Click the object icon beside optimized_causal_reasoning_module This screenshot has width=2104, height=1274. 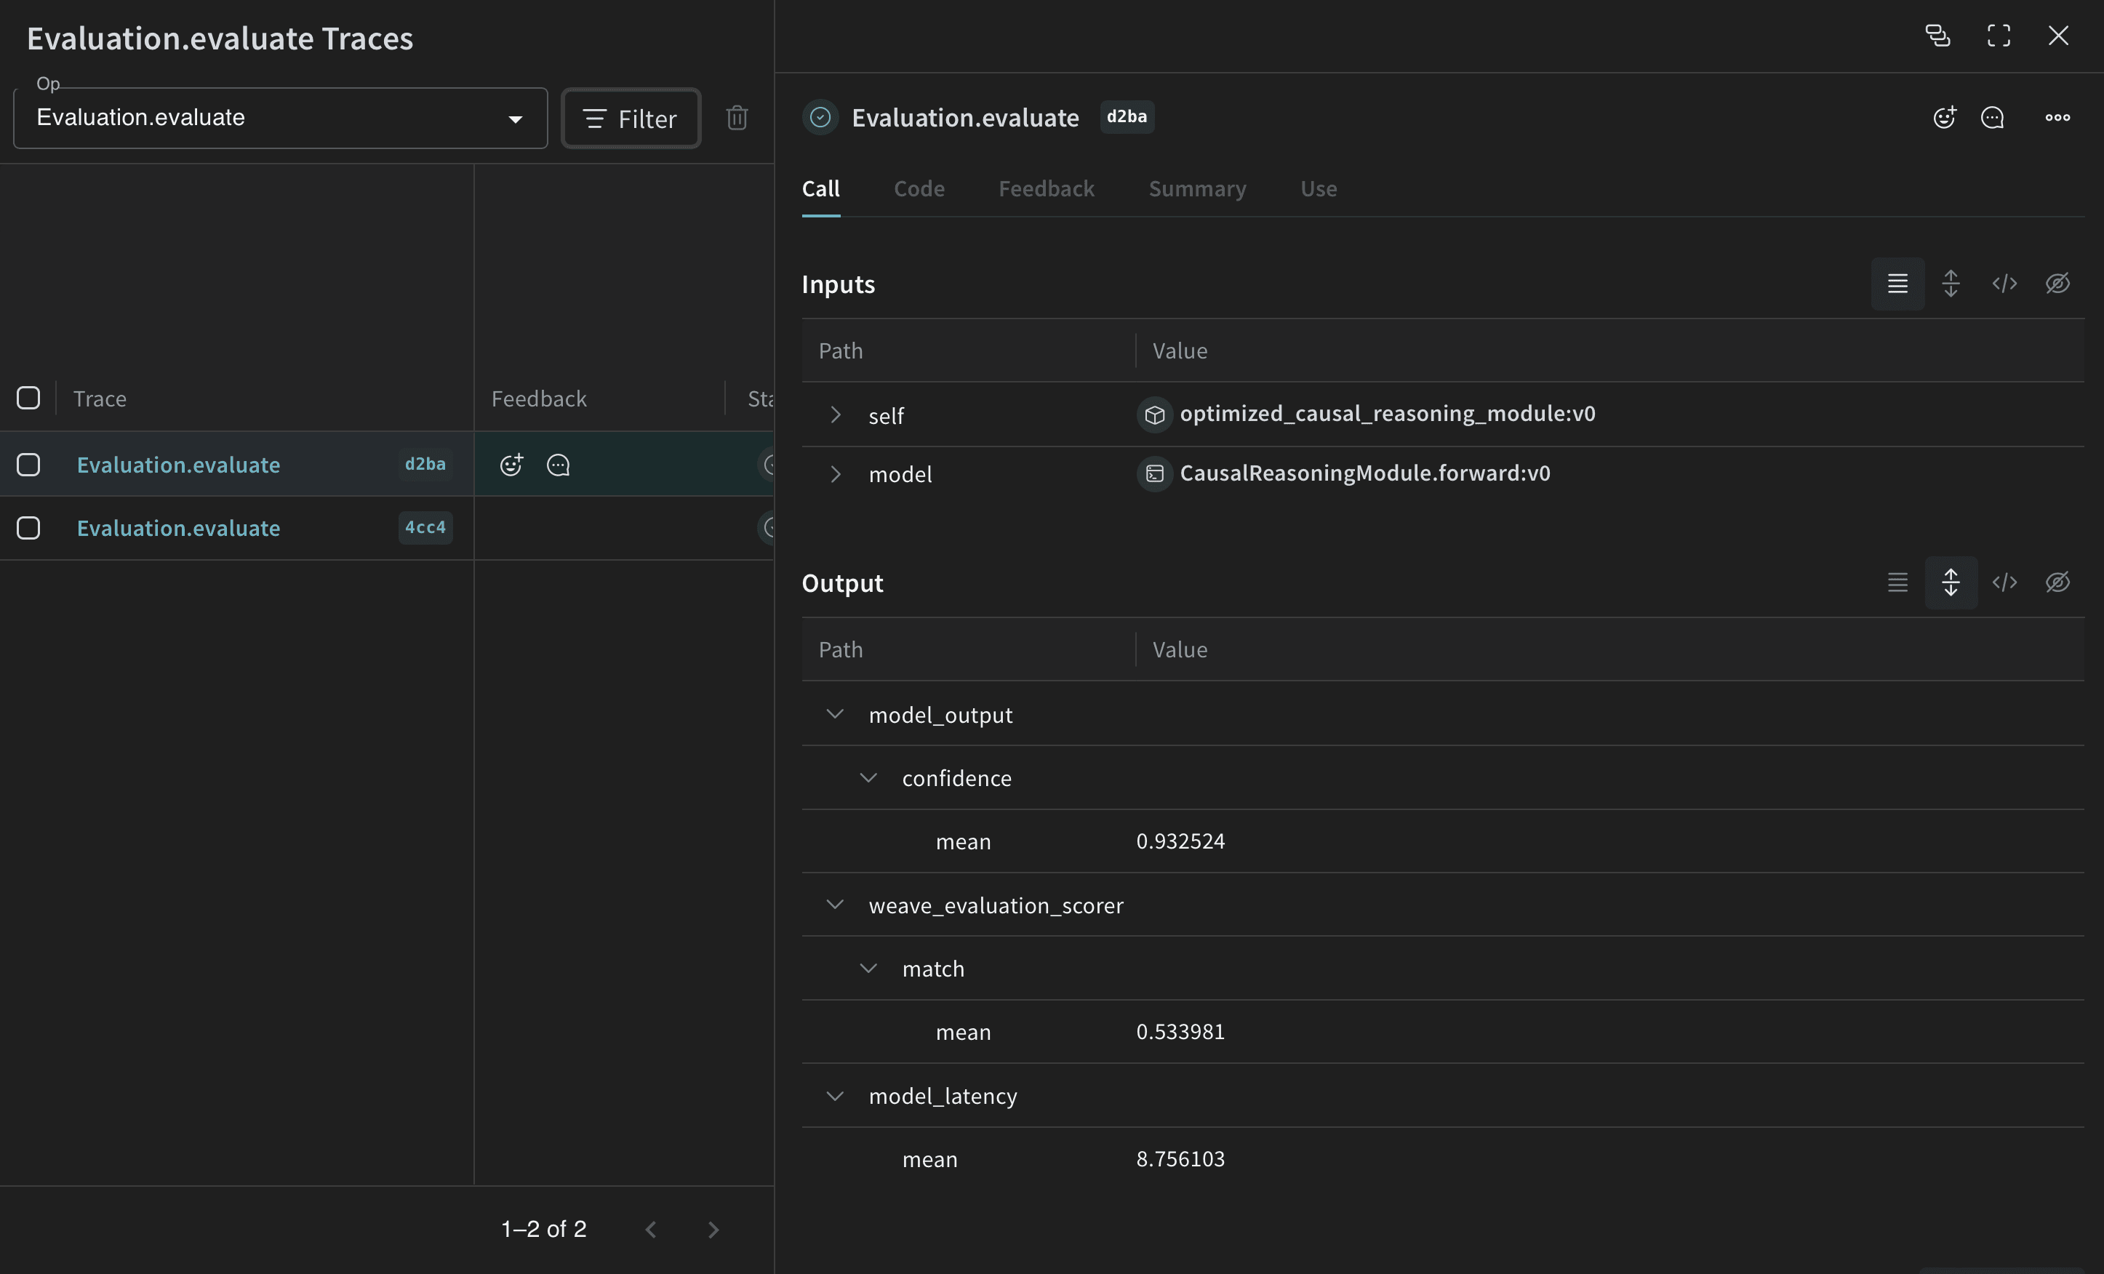point(1154,415)
